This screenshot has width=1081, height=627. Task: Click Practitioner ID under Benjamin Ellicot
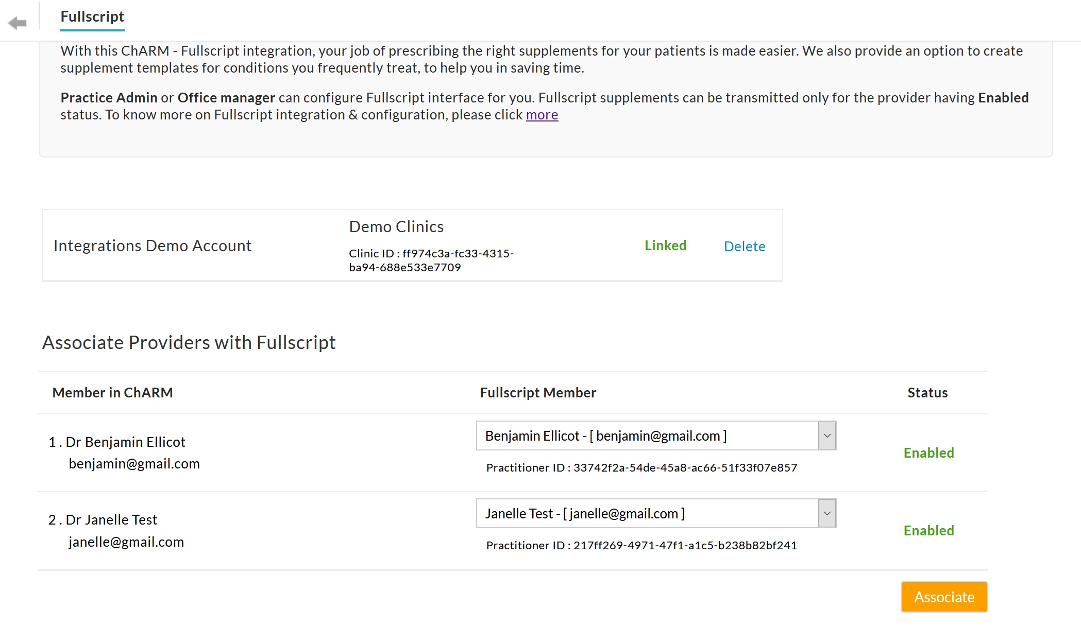pyautogui.click(x=641, y=467)
